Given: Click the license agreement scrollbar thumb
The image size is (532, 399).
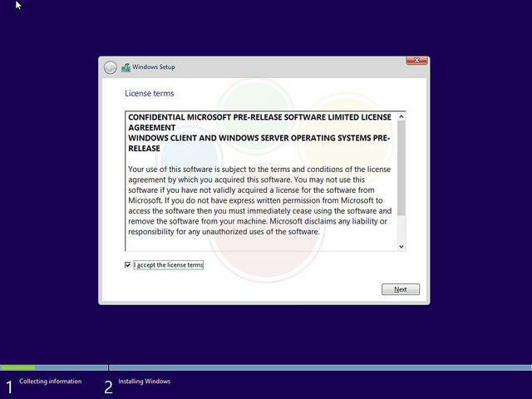Looking at the screenshot, I should point(401,168).
